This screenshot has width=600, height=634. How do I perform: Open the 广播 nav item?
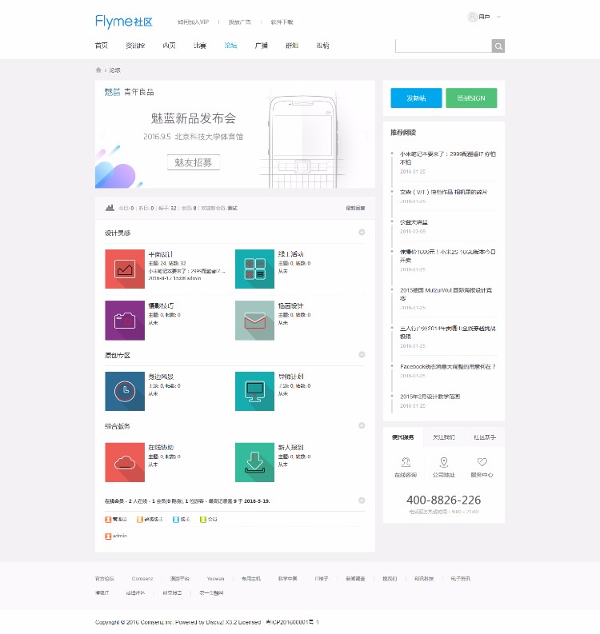tap(262, 46)
